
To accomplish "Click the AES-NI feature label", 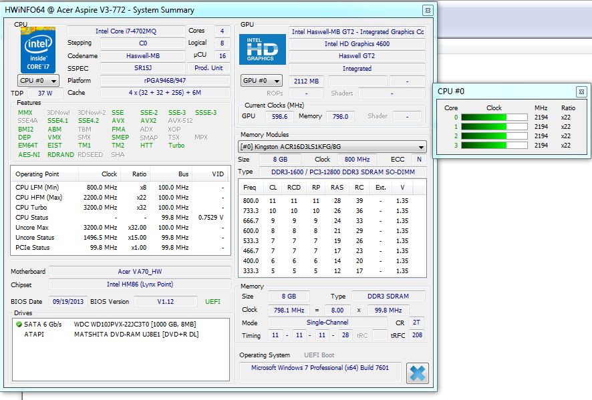I will (29, 155).
